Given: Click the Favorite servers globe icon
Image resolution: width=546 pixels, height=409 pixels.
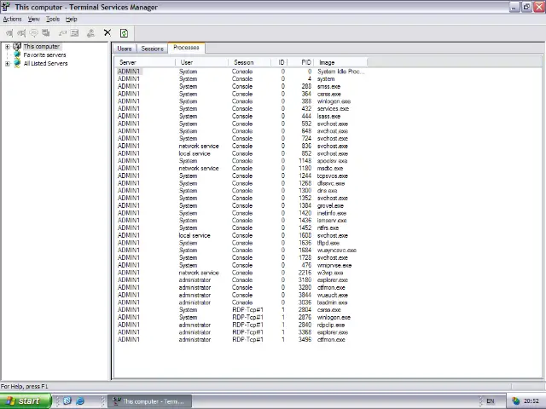Looking at the screenshot, I should (17, 55).
